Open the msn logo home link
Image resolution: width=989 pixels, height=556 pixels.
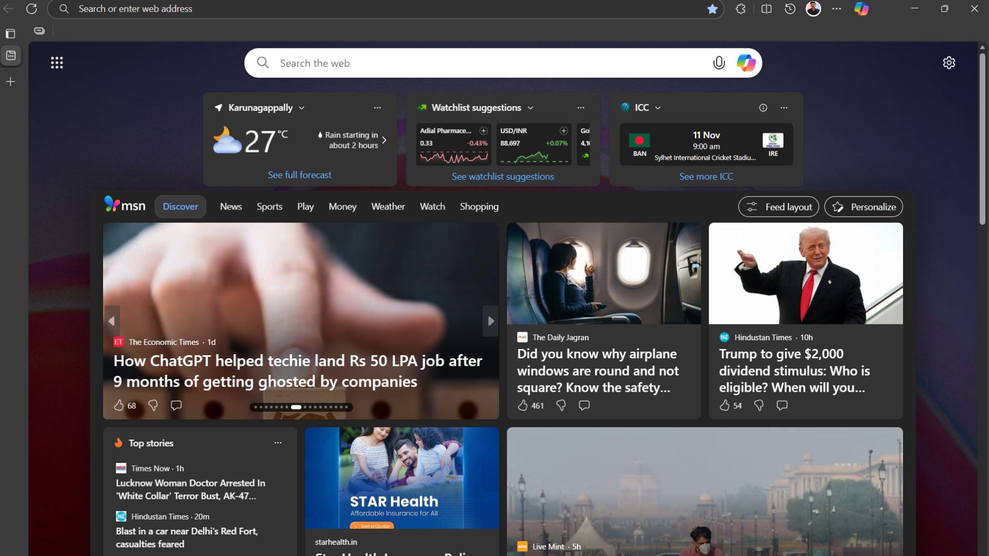[125, 205]
